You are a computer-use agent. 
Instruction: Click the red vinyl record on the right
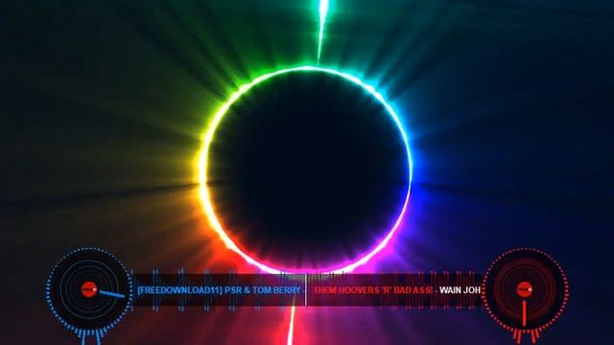(525, 289)
